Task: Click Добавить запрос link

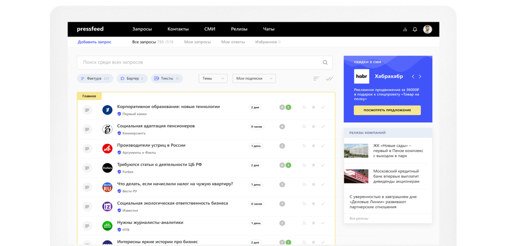Action: pyautogui.click(x=94, y=42)
